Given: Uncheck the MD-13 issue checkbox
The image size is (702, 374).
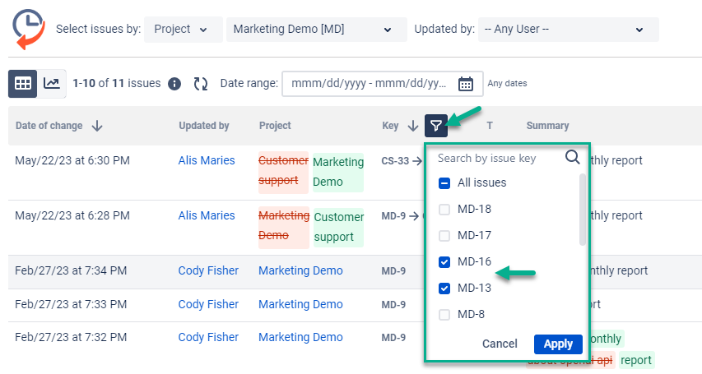Looking at the screenshot, I should pyautogui.click(x=444, y=289).
